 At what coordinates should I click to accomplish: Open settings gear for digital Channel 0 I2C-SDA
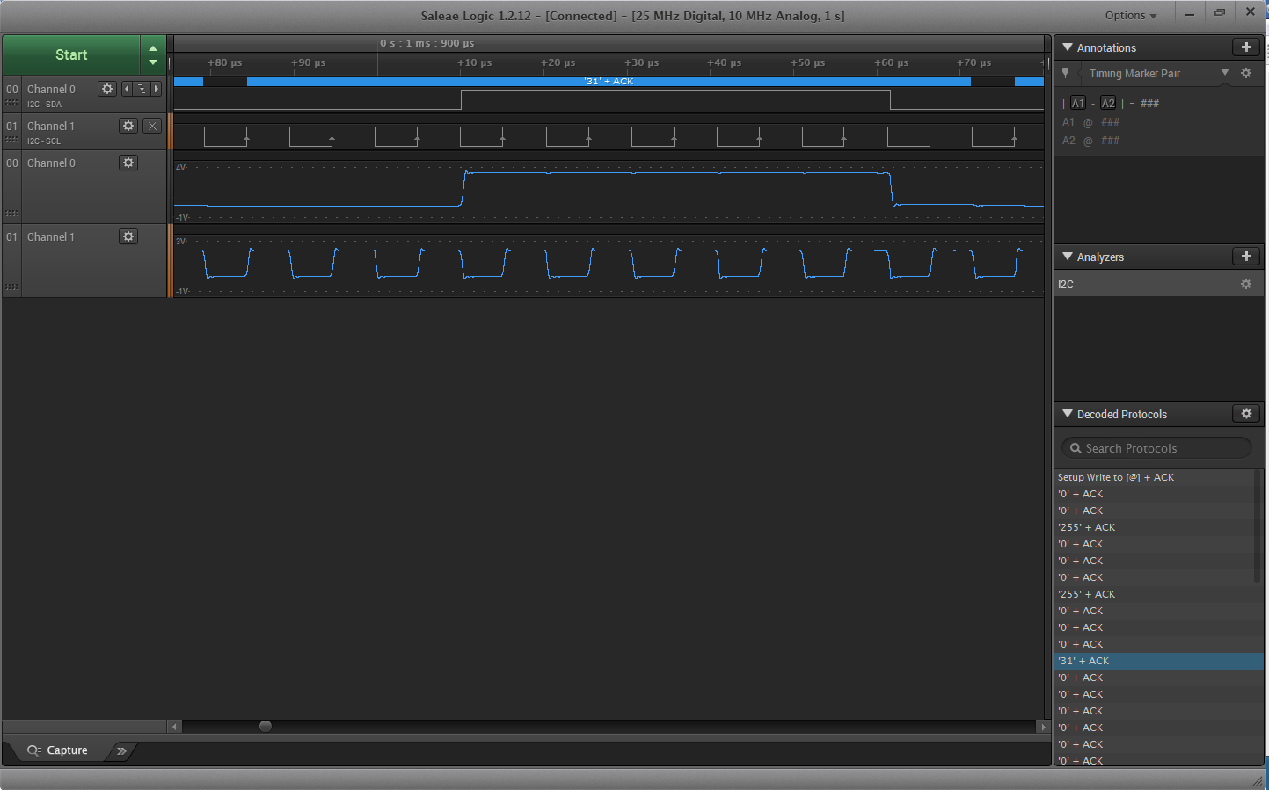pos(107,89)
